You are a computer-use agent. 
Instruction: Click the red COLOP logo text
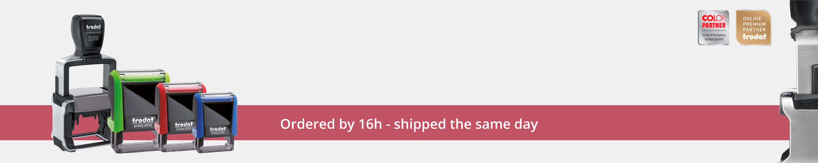coord(714,18)
